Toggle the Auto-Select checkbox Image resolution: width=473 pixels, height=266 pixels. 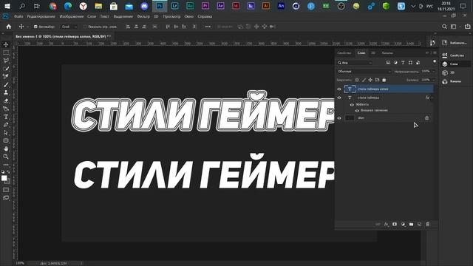point(35,27)
